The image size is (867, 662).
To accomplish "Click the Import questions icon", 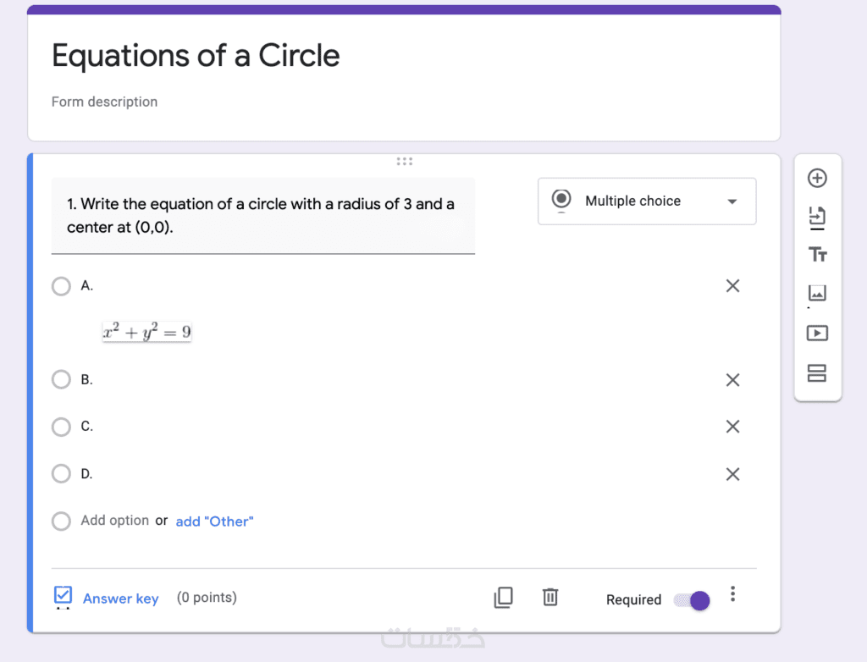I will (817, 217).
